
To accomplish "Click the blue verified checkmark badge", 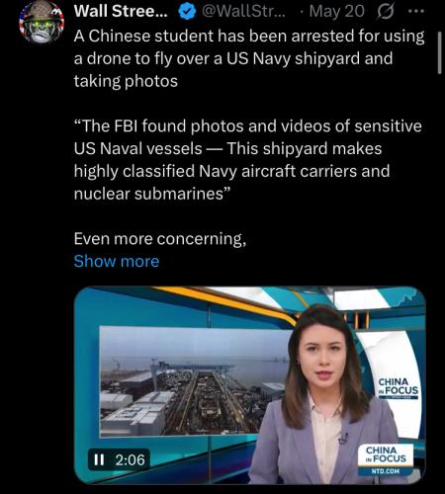I will tap(187, 12).
